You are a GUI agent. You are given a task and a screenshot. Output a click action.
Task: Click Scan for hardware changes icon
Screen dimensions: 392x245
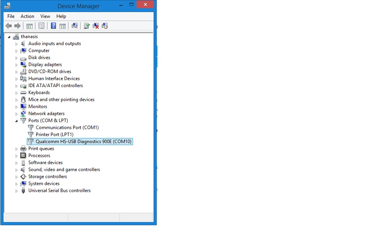pyautogui.click(x=75, y=26)
